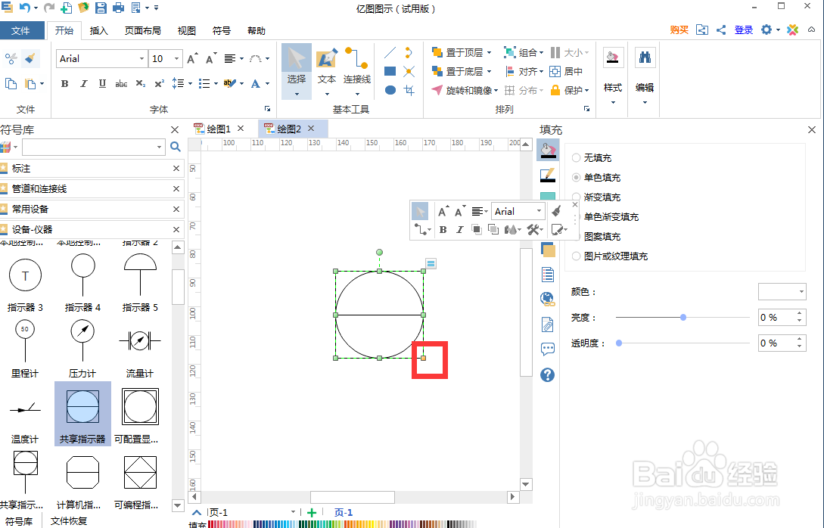Select the 共享指示器 symbol in the library

click(x=82, y=406)
